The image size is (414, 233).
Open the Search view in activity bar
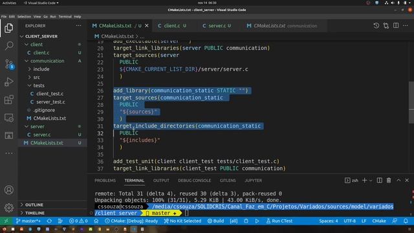point(8,46)
